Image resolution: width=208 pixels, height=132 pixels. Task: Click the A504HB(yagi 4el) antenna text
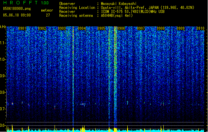[x=117, y=16]
